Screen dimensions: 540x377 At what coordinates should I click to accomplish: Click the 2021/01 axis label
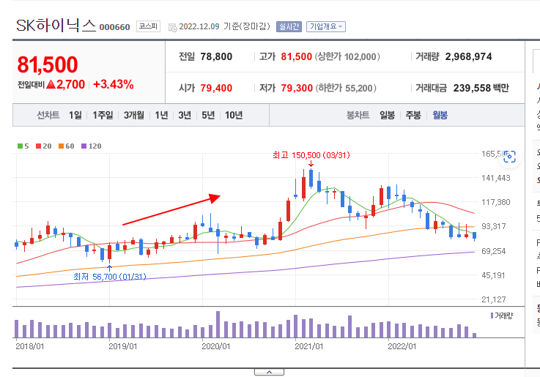tap(309, 346)
